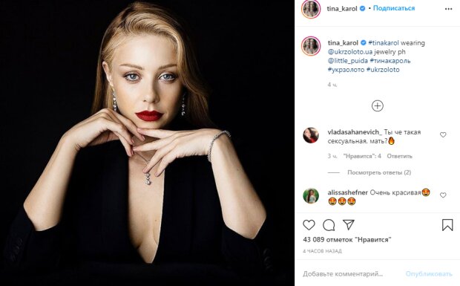Save the post with the bookmark icon

(x=447, y=225)
